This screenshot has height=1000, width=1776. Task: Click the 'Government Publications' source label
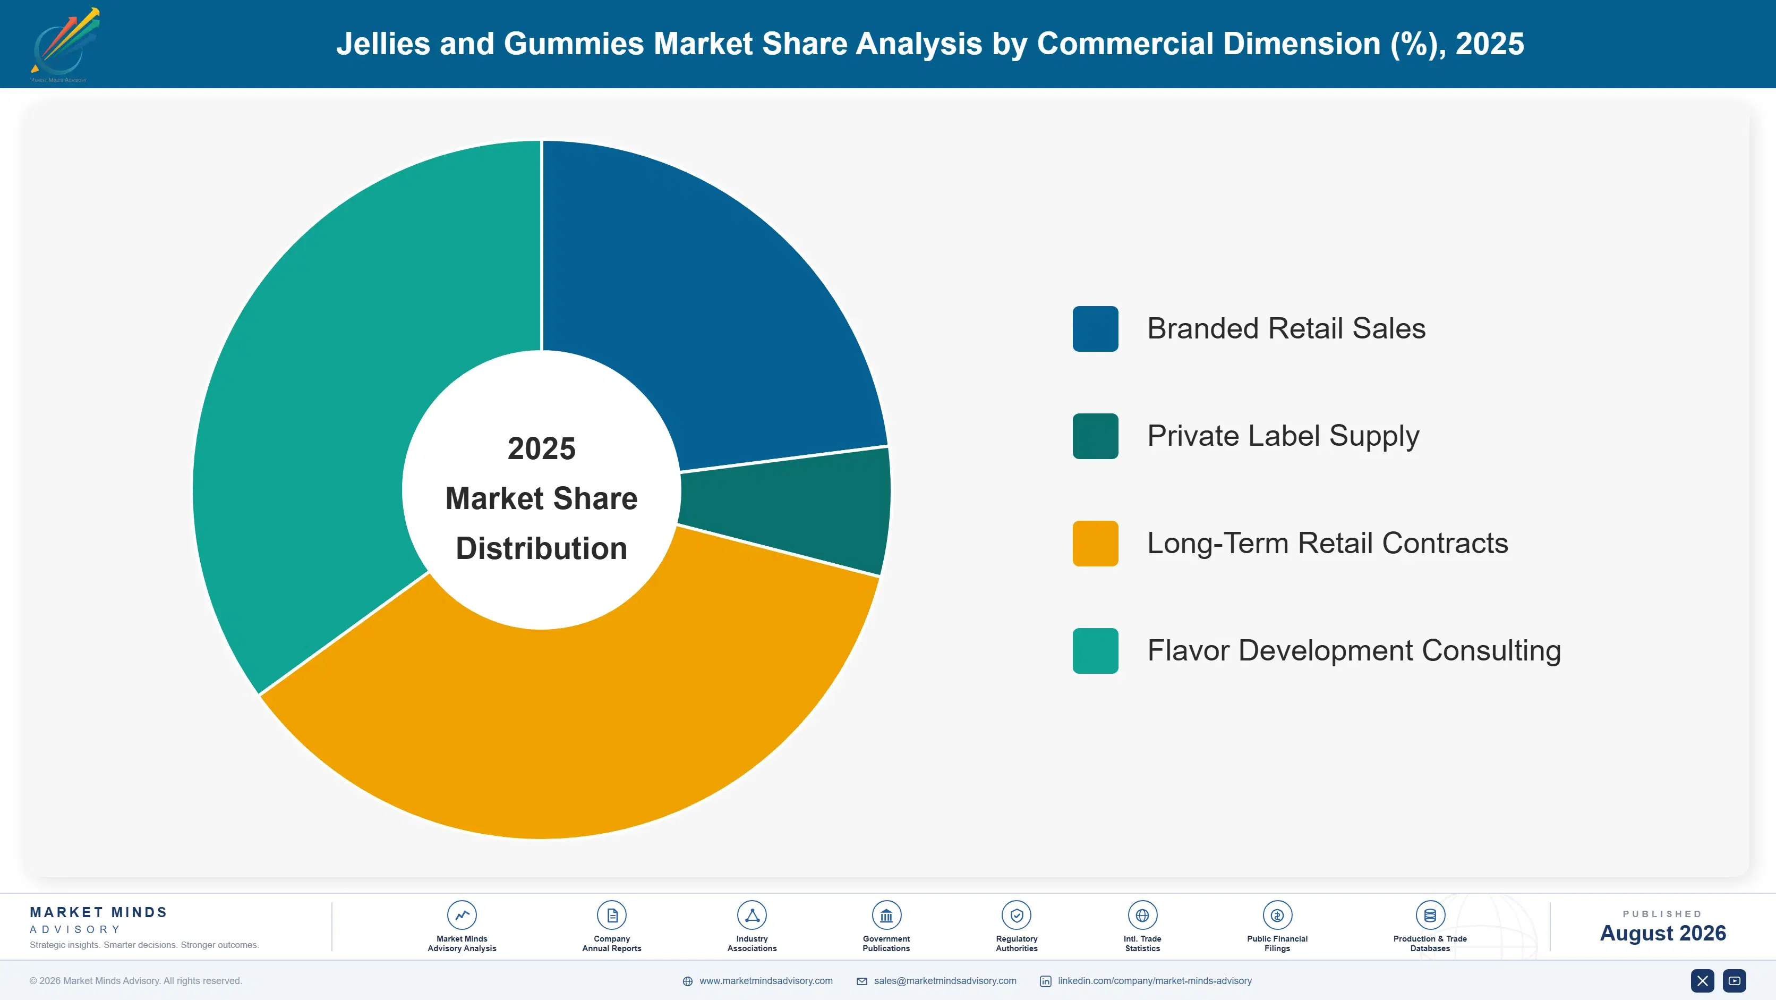pos(886,944)
